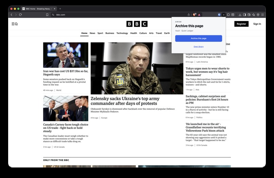Image resolution: width=274 pixels, height=178 pixels.
Task: Open Zelensky sacks army commander headline
Action: click(x=125, y=101)
